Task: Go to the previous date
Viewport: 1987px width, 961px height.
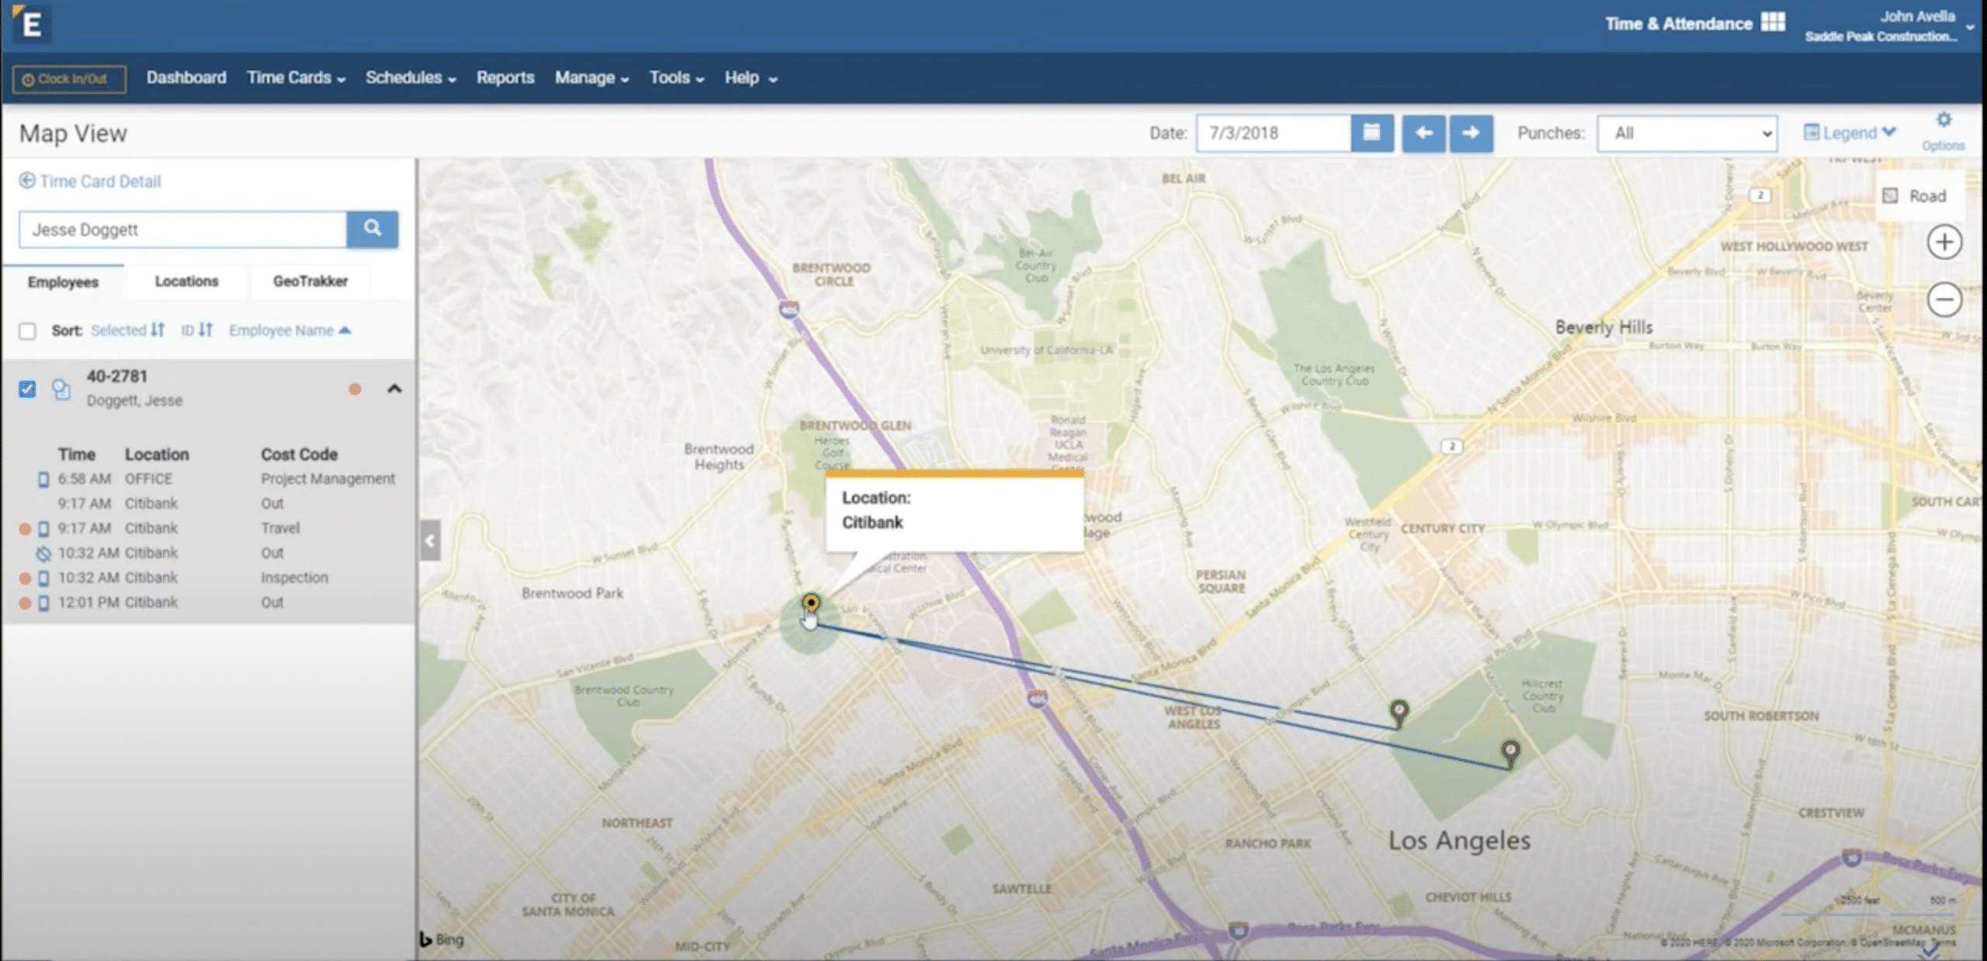Action: click(1423, 133)
